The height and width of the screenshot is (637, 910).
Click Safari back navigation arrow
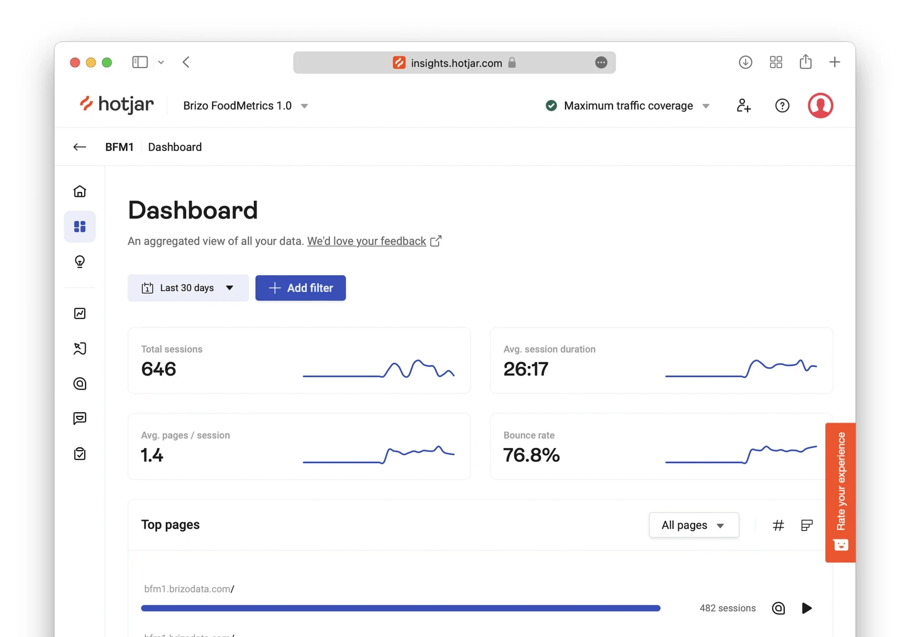click(186, 62)
